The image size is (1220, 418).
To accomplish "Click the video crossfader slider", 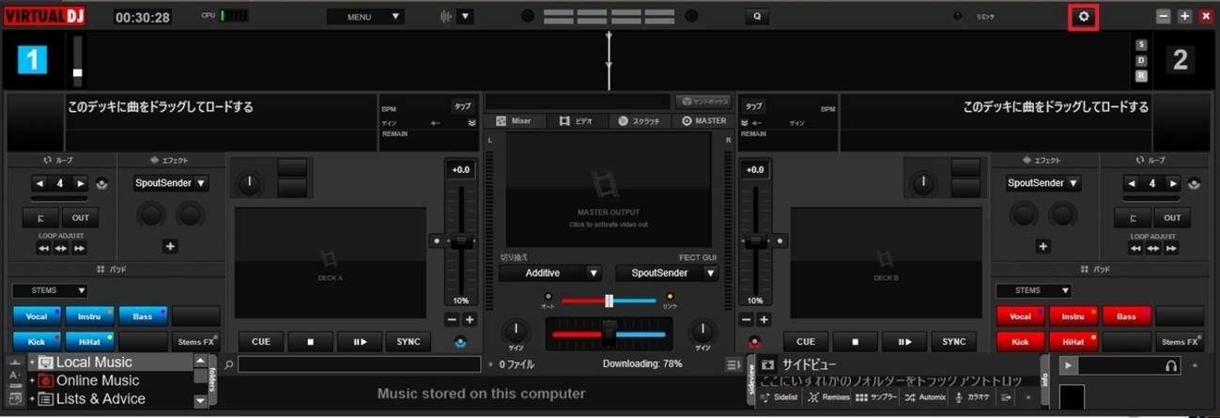I will [x=609, y=301].
